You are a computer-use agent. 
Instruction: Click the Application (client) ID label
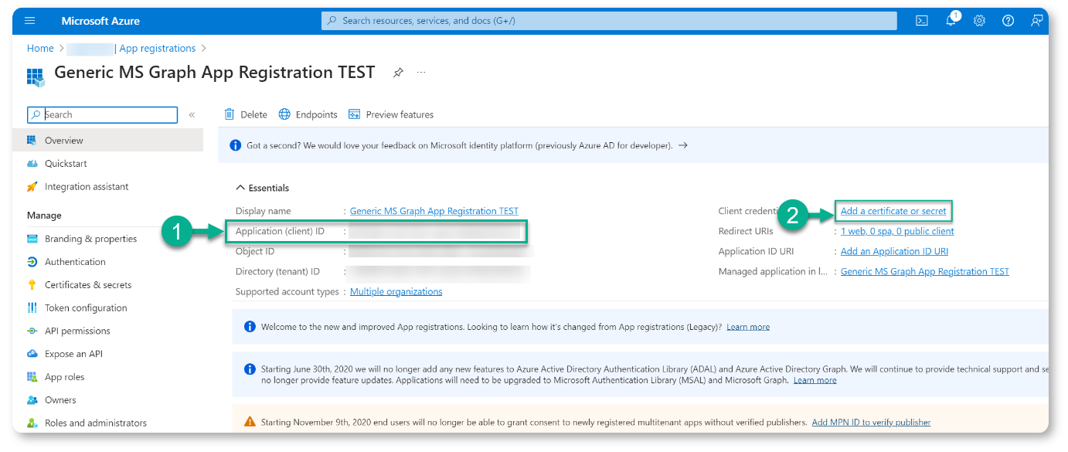pyautogui.click(x=280, y=231)
